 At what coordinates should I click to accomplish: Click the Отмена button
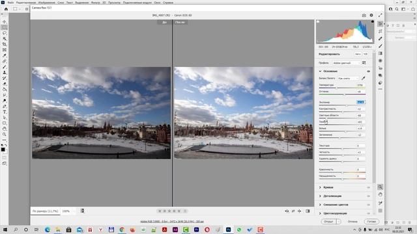[x=352, y=222]
